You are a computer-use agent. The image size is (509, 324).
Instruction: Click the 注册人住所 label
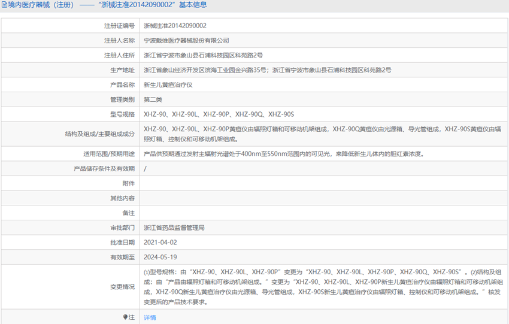[119, 55]
